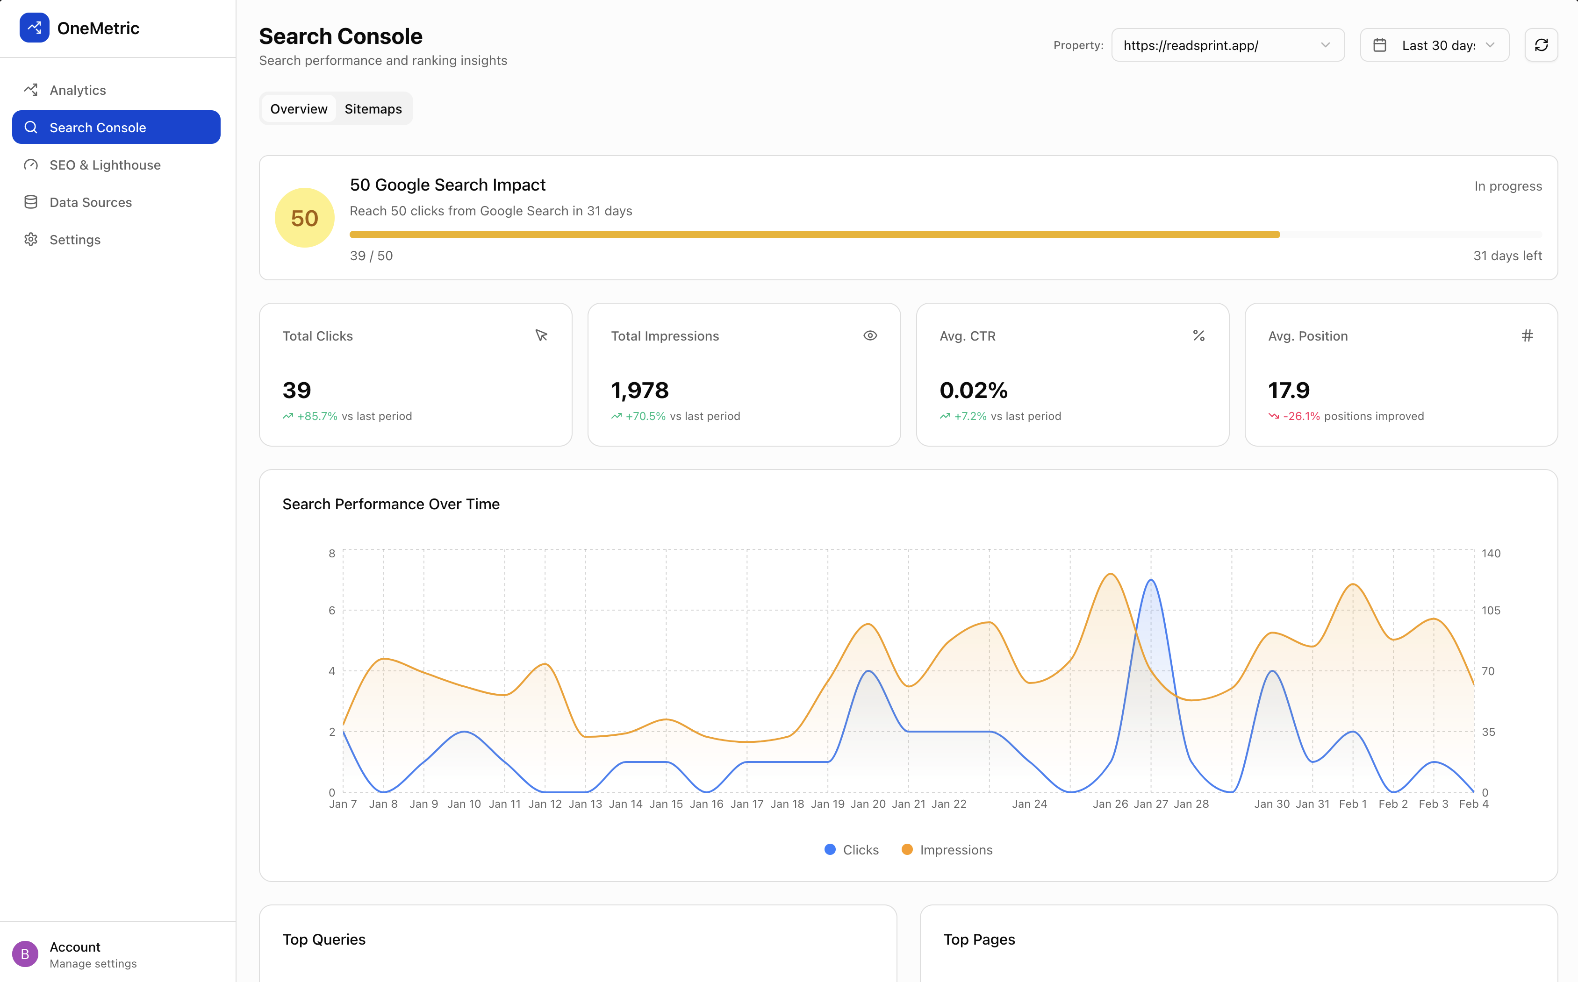Viewport: 1578px width, 982px height.
Task: Switch to the Sitemaps tab
Action: coord(373,108)
